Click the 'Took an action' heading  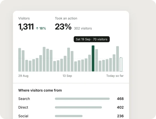click(66, 18)
